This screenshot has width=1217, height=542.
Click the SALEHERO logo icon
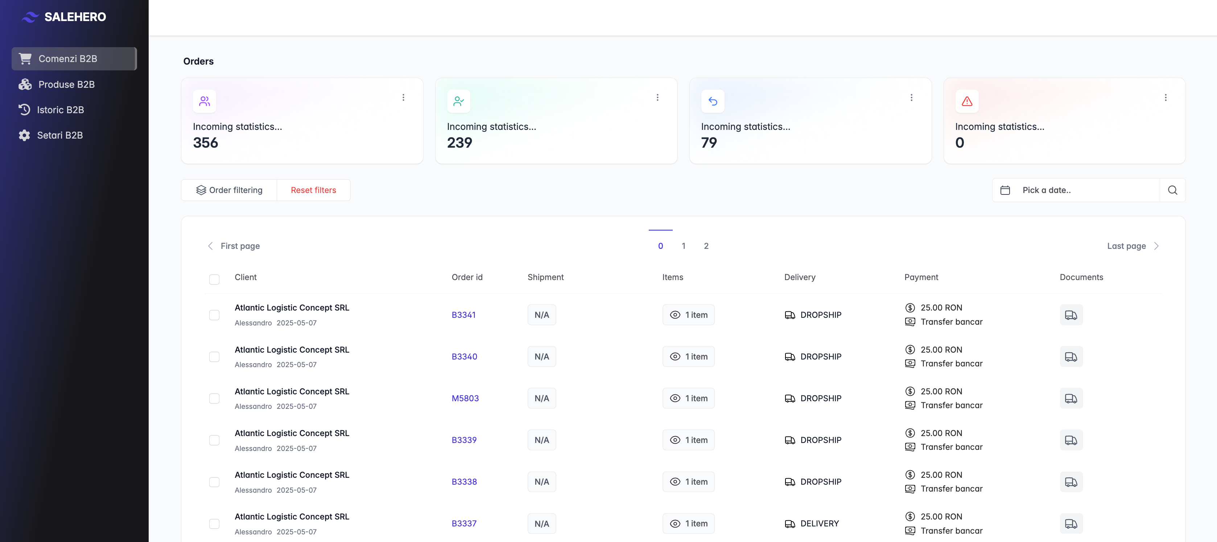pyautogui.click(x=30, y=17)
